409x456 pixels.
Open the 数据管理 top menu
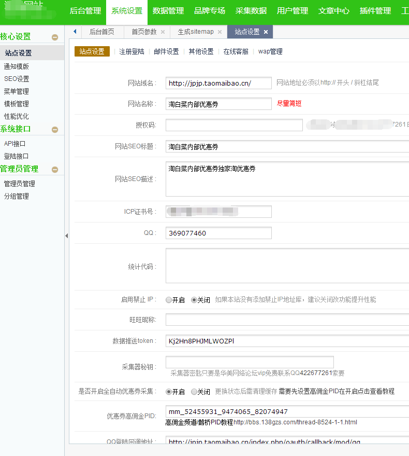tap(168, 11)
